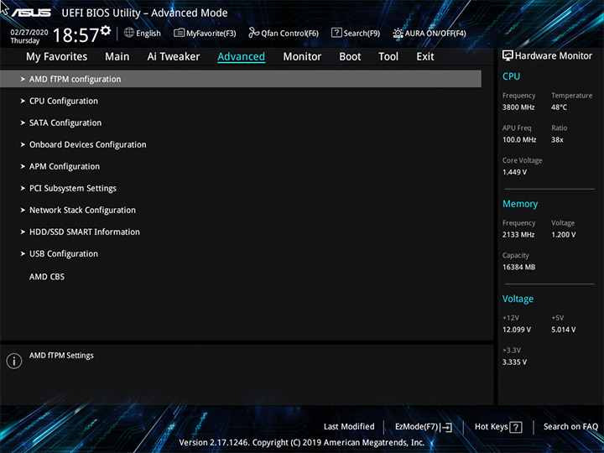604x453 pixels.
Task: Expand Network Stack Configuration arrow
Action: [23, 210]
